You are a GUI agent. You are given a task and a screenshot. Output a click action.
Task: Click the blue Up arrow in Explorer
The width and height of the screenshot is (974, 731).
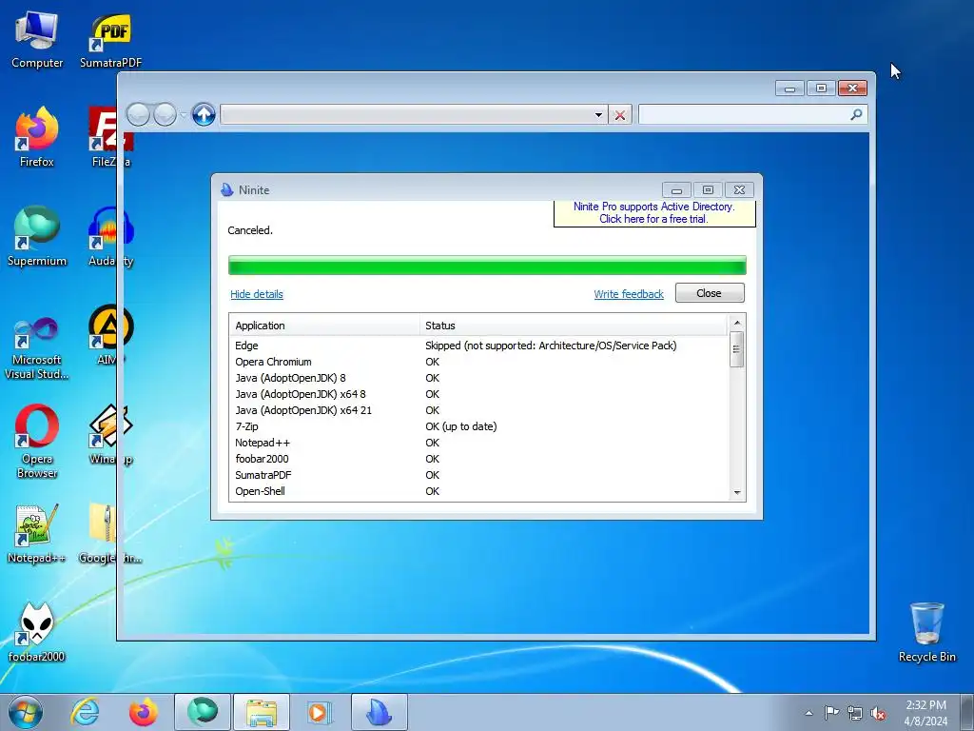(204, 114)
